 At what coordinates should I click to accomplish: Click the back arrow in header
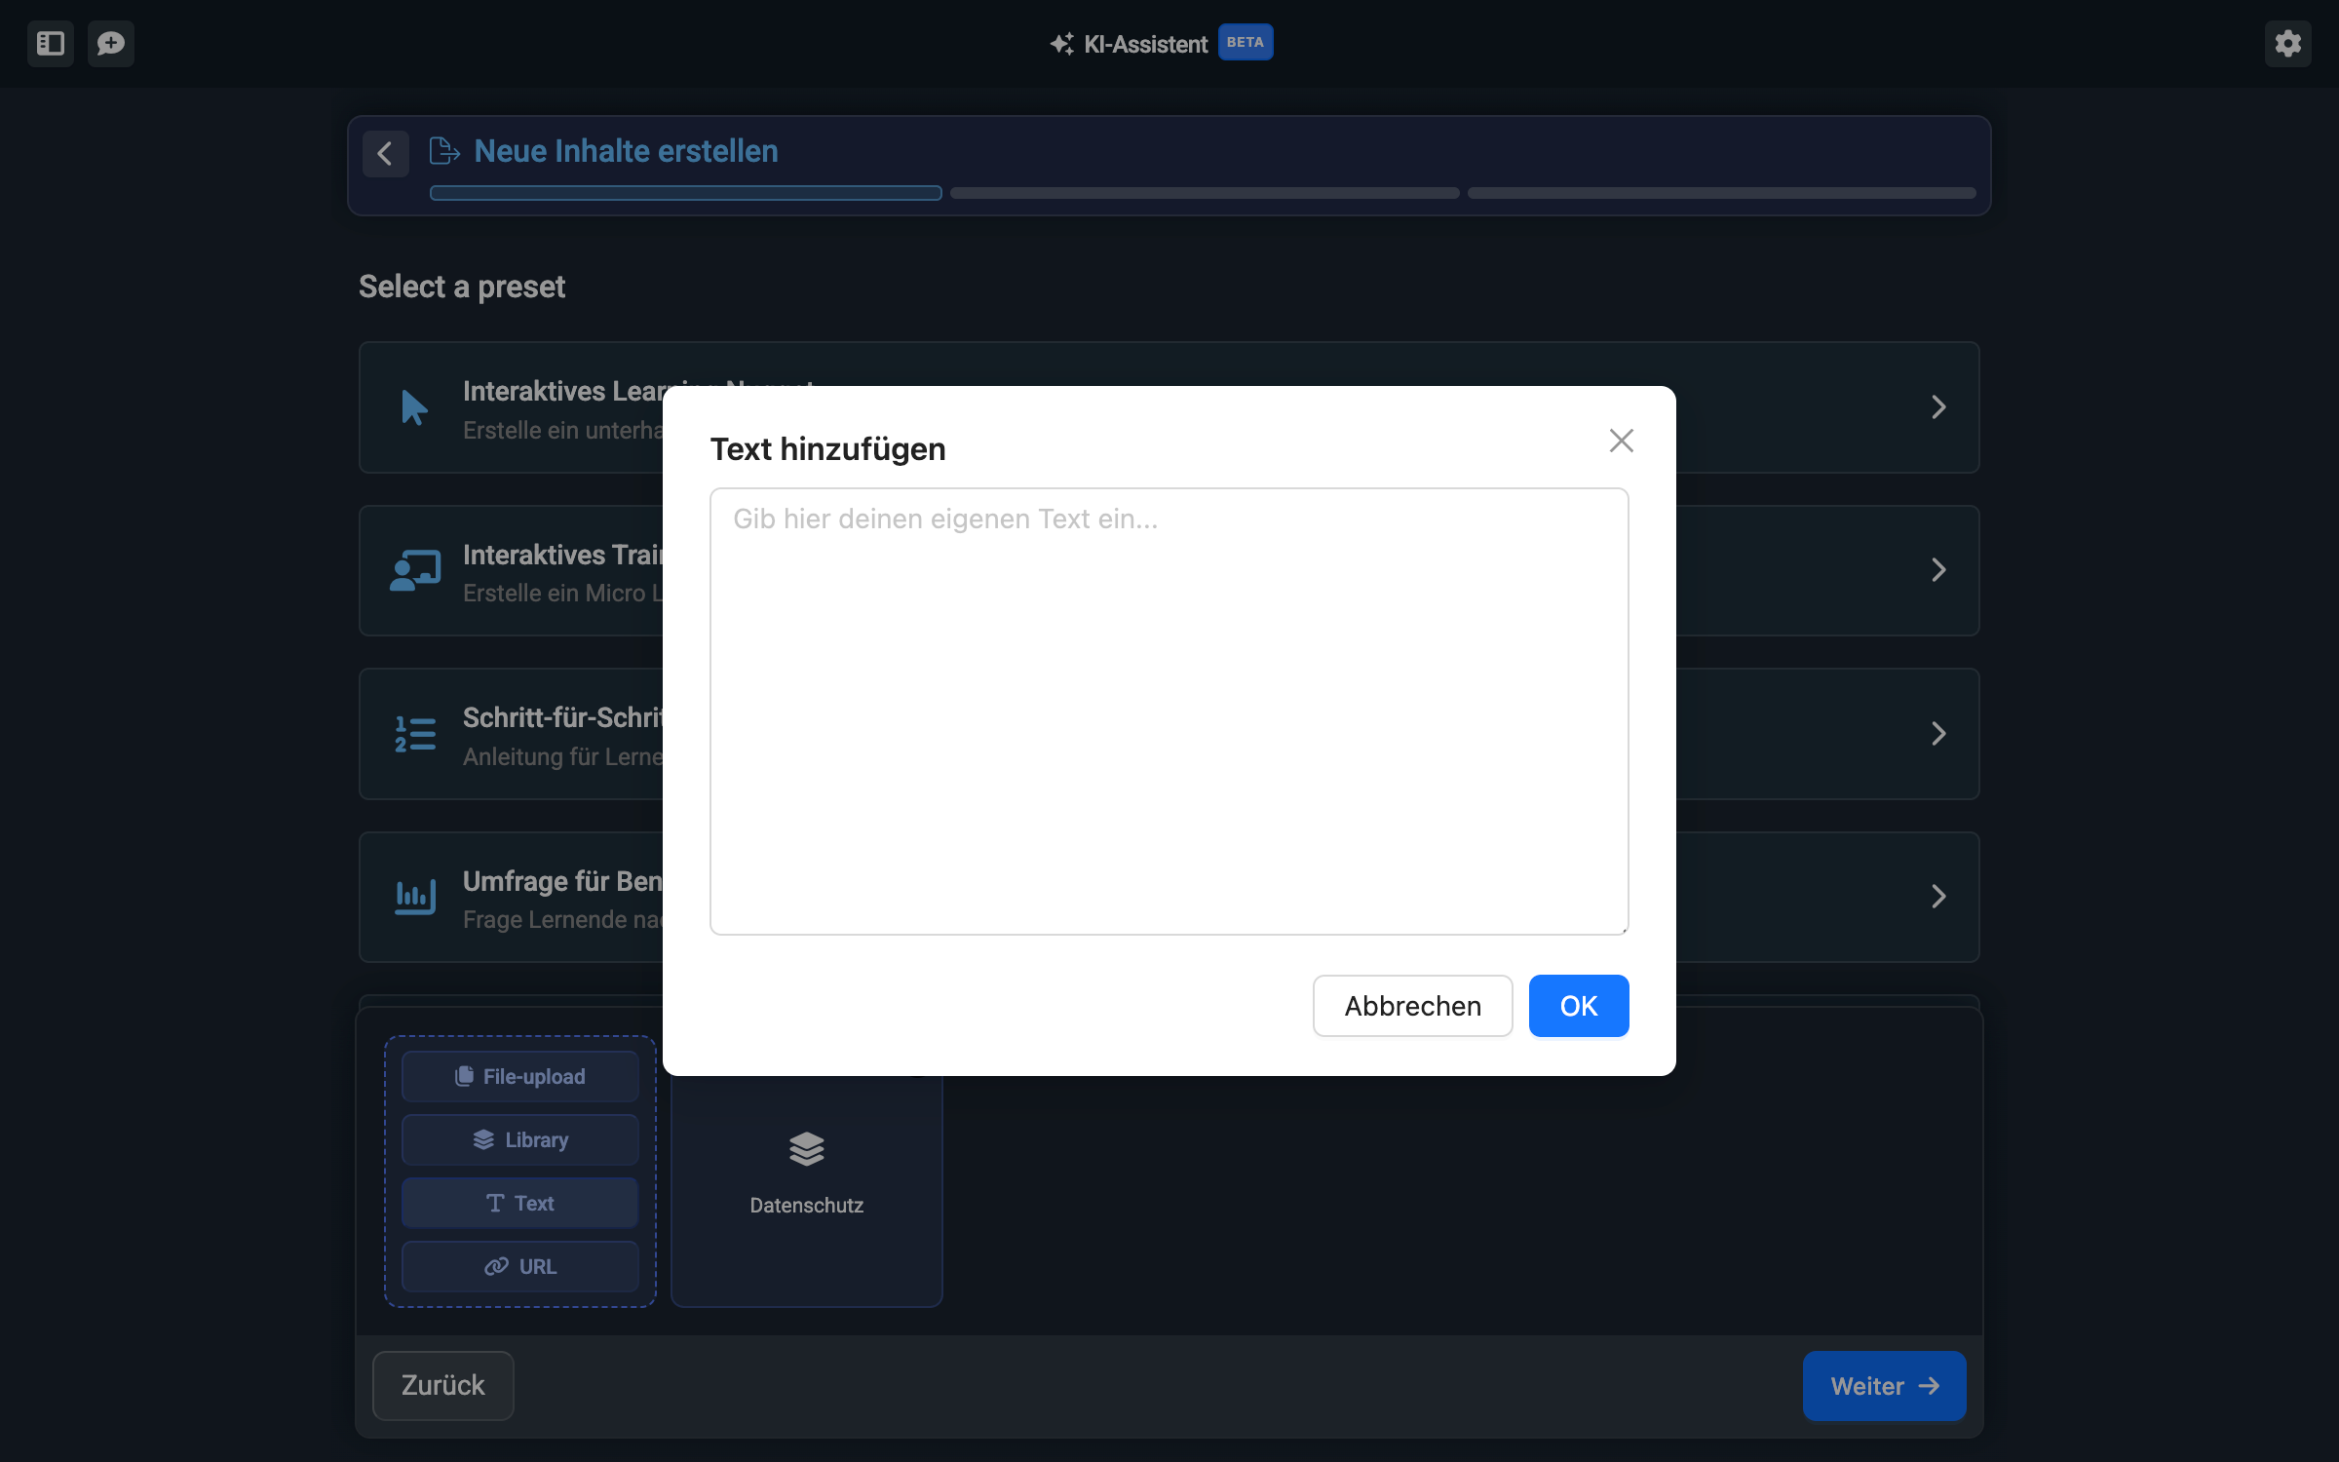tap(385, 153)
